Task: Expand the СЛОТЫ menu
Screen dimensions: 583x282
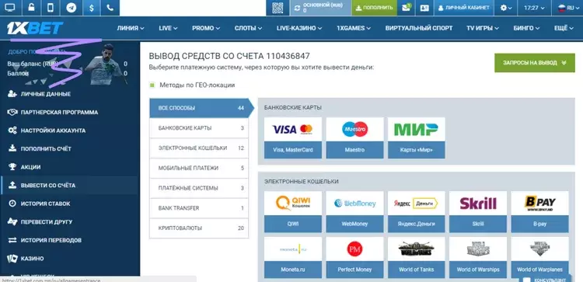Action: 248,28
